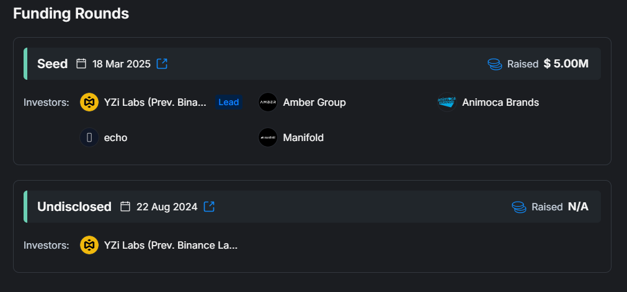Open YZi Labs link in Seed round
Image resolution: width=627 pixels, height=292 pixels.
[156, 102]
